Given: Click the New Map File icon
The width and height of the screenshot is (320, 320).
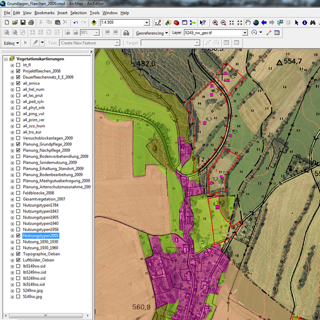Looking at the screenshot, I should (7, 22).
